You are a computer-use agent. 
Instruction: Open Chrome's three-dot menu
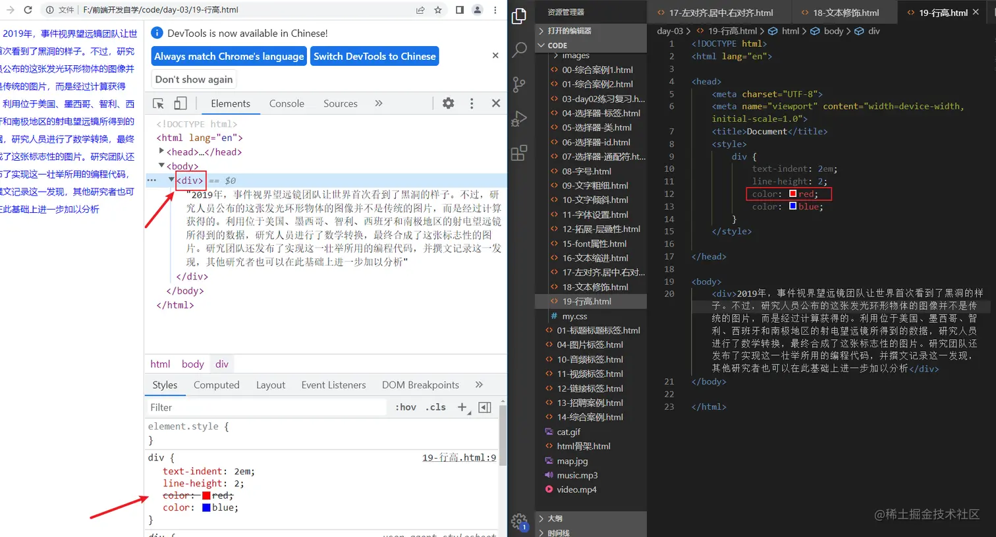495,10
